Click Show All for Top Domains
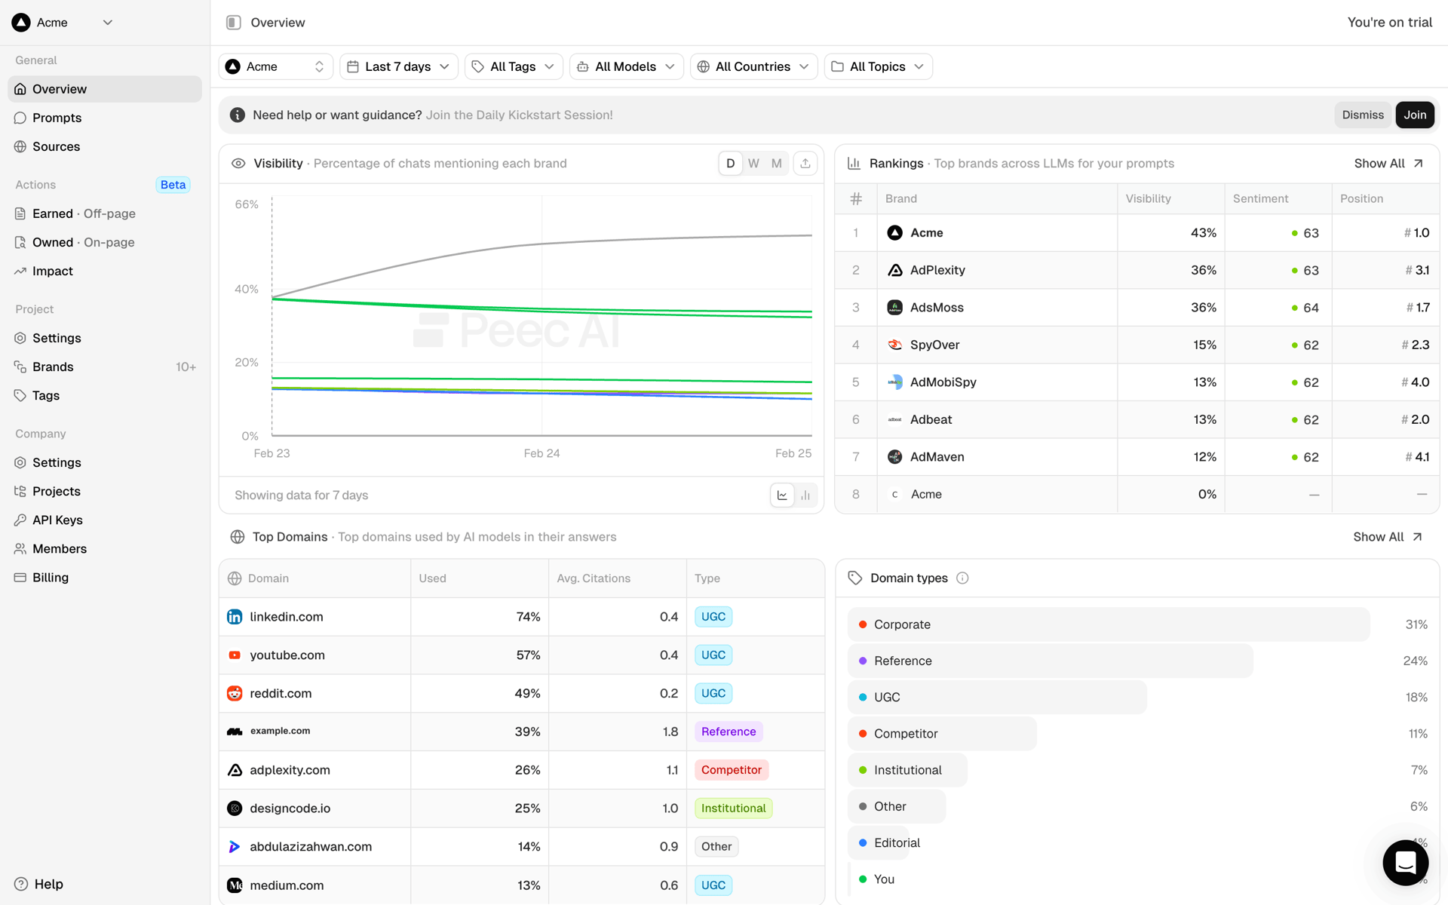Screen dimensions: 1448x905 [1388, 537]
